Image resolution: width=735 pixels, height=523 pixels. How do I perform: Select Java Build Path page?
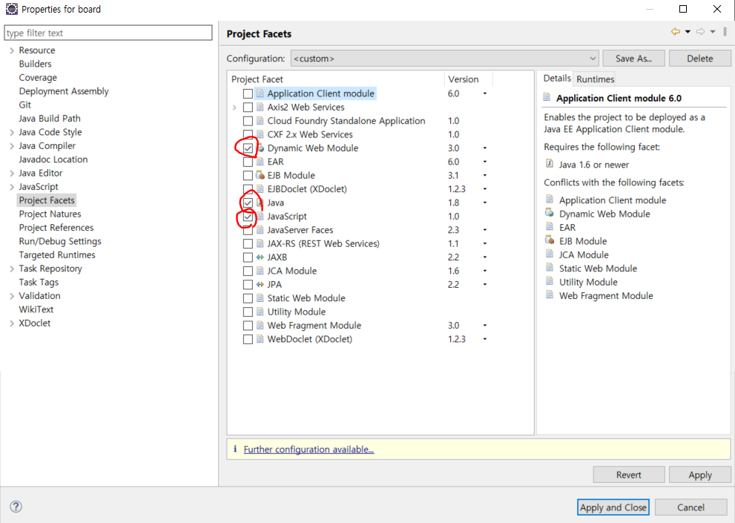coord(50,119)
